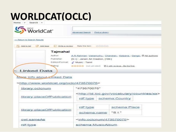
Task: Open author A.R Rahman
Action: click(79, 56)
